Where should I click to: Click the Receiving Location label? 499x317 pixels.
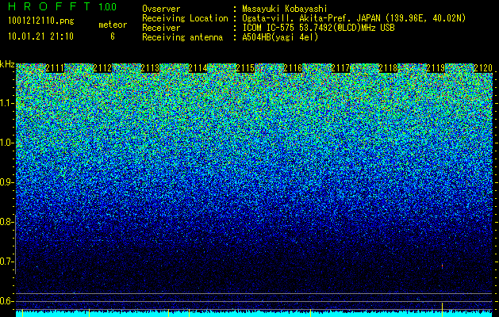pos(185,18)
